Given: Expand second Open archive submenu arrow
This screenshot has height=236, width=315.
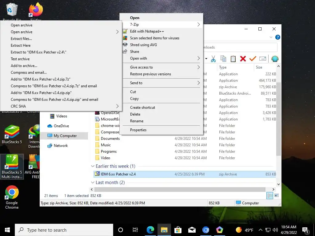Looking at the screenshot, I should point(117,32).
